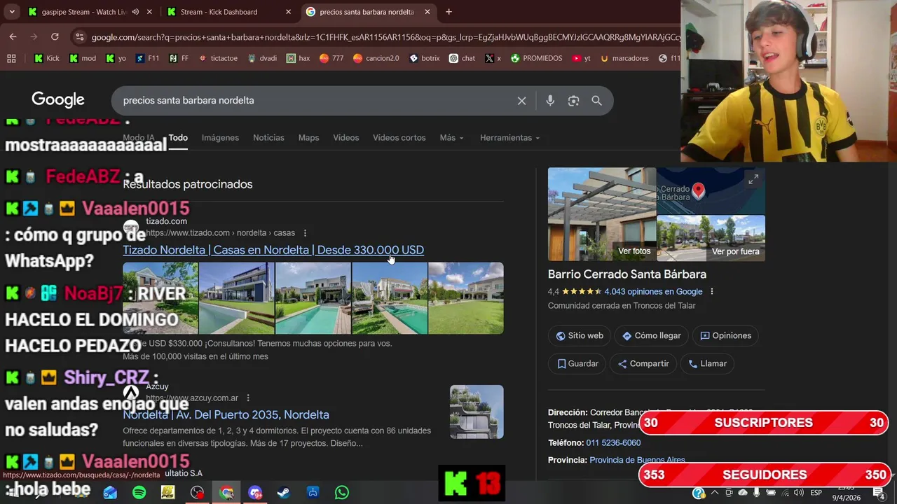The height and width of the screenshot is (504, 897).
Task: Submit search with the magnifier icon
Action: click(596, 101)
